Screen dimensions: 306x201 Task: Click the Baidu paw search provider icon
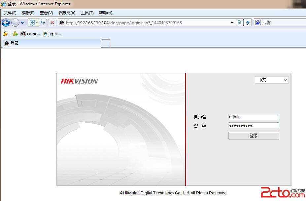point(257,22)
